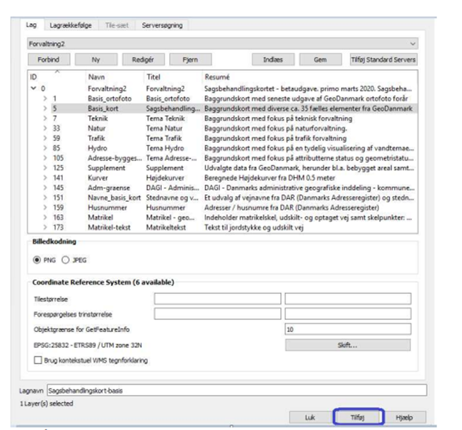Switch to the Serversøgning tab
Screen dimensions: 462x430
(162, 26)
